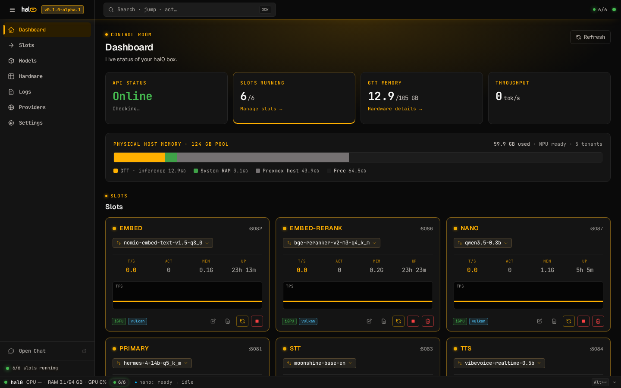
Task: Click 'nano: ready → idle' status message
Action: pyautogui.click(x=166, y=382)
